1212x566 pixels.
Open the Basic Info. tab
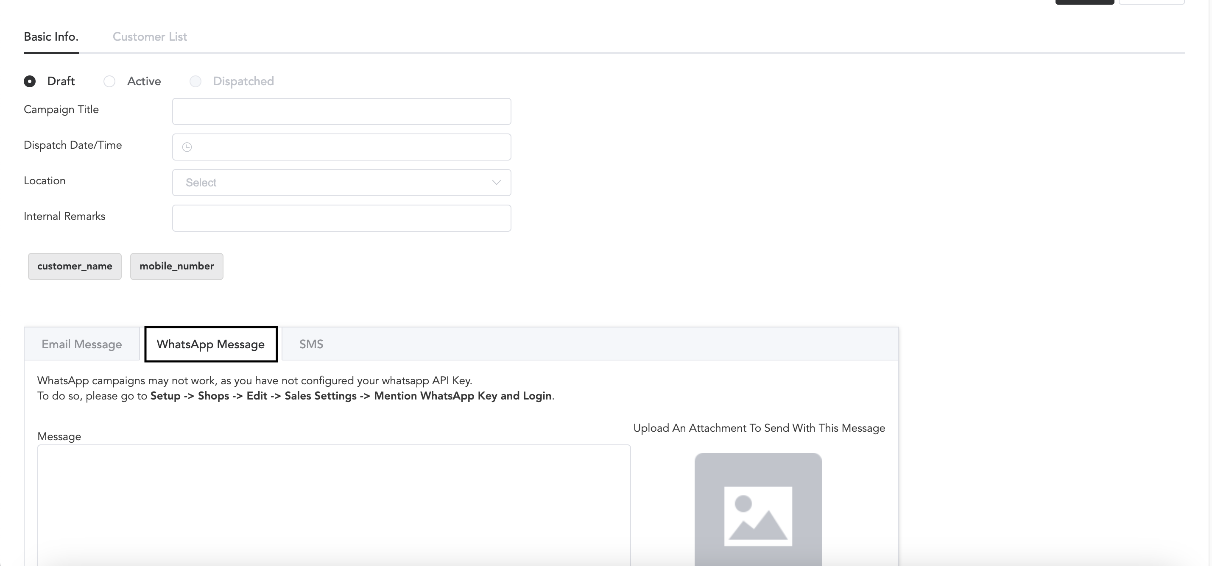pos(51,37)
